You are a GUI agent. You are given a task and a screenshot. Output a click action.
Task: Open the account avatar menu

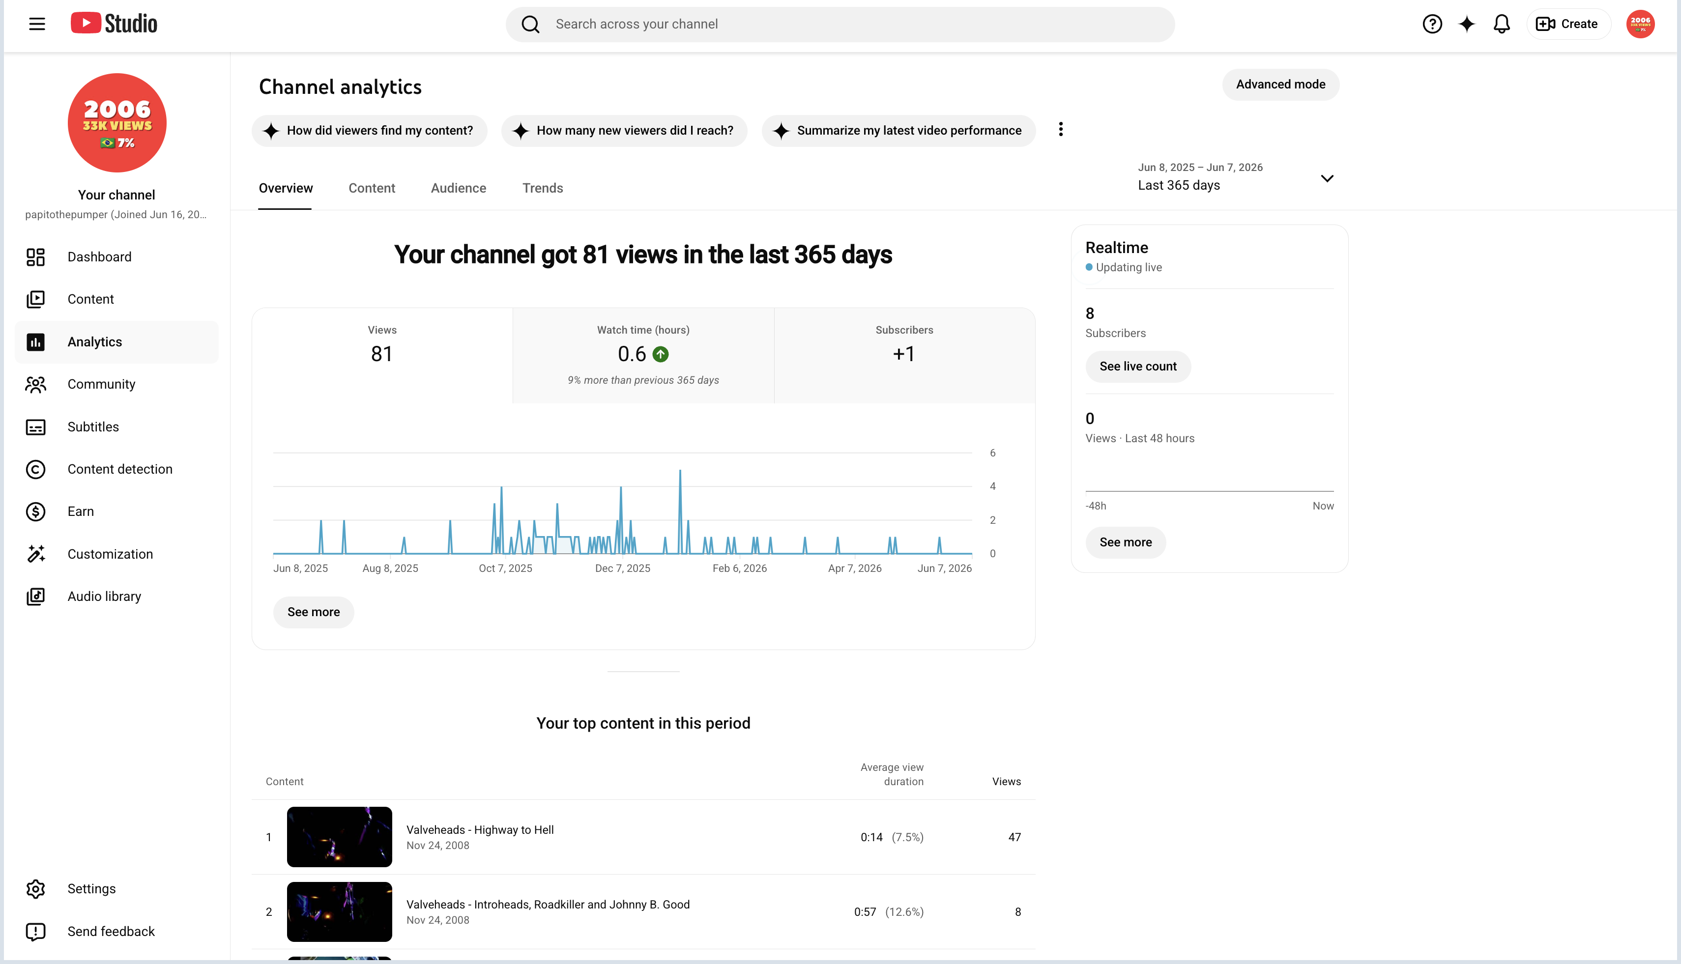click(x=1640, y=24)
